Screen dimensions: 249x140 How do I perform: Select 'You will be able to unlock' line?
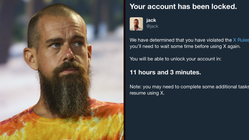tap(176, 59)
